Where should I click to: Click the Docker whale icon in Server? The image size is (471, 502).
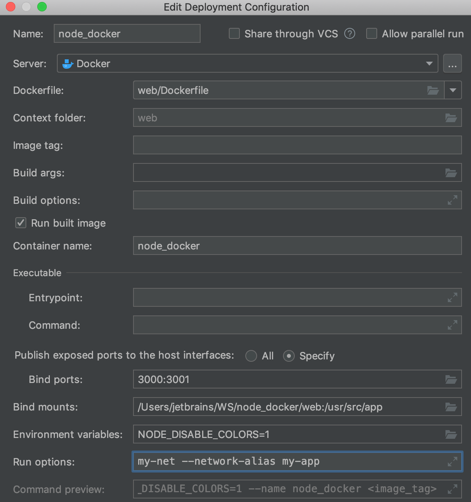point(68,64)
